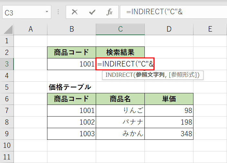The image size is (227, 163).
Task: Select row 3 header
Action: [7, 64]
